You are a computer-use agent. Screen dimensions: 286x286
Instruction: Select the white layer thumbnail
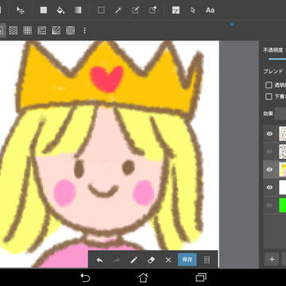(x=282, y=187)
